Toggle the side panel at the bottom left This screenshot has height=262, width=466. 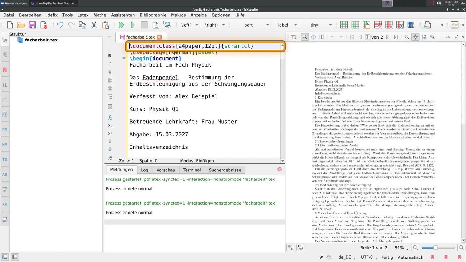point(5,257)
